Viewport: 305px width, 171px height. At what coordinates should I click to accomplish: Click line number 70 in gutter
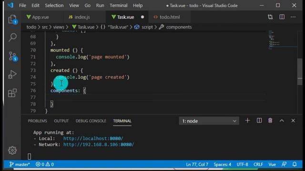pyautogui.click(x=33, y=50)
